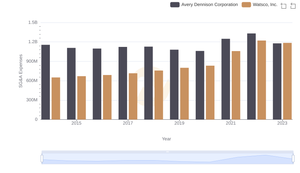Screen dimensions: 300x173
Task: Click Avery Dennison bar for 2021
Action: (x=226, y=79)
